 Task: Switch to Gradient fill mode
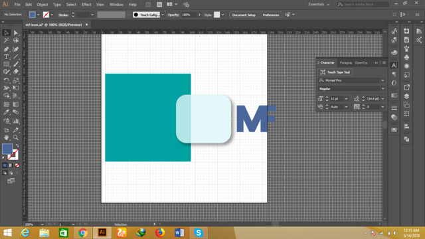click(x=11, y=165)
